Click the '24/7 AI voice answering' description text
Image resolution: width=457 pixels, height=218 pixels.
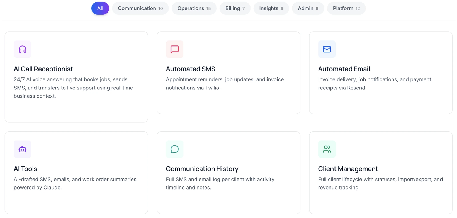[x=73, y=88]
